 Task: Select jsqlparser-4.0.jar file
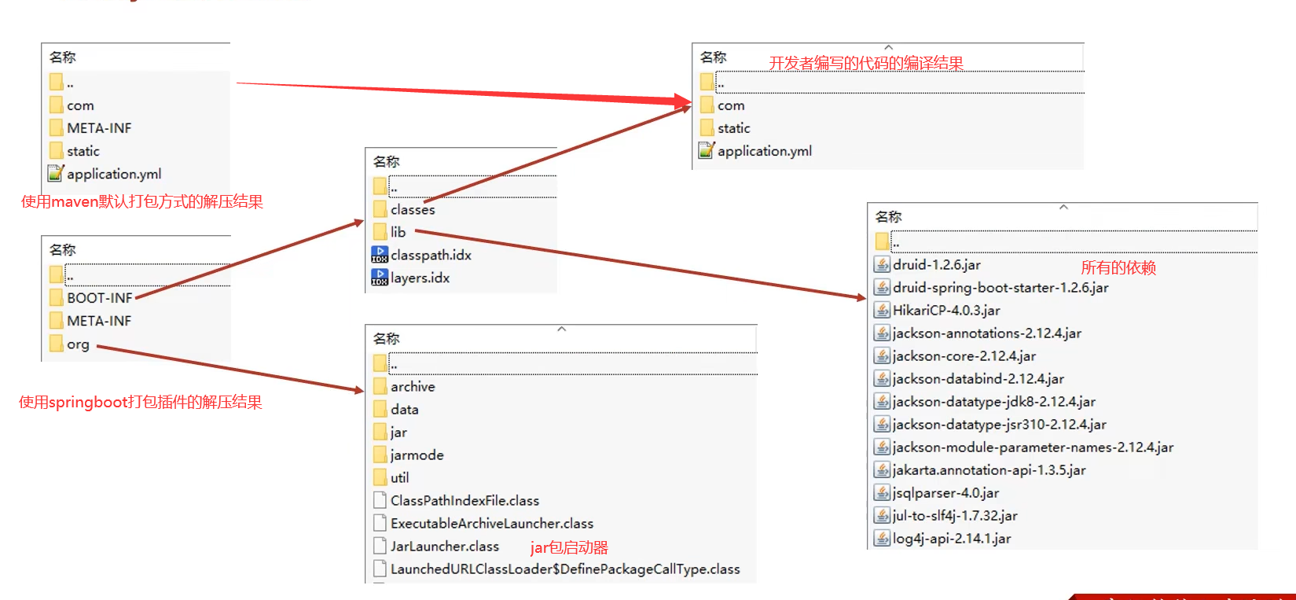945,493
